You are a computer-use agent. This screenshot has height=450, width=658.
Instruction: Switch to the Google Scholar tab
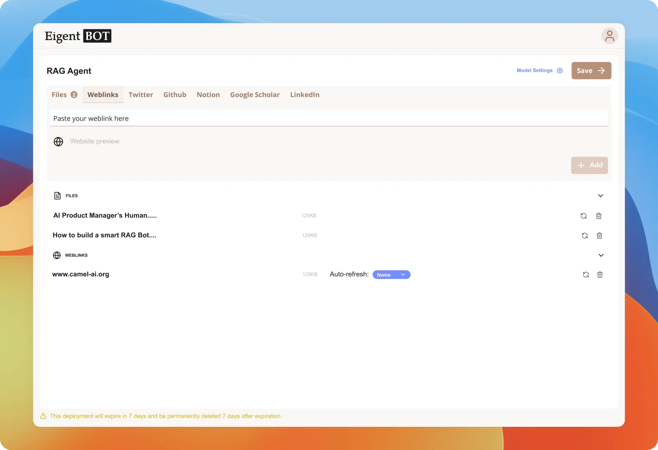[x=255, y=95]
